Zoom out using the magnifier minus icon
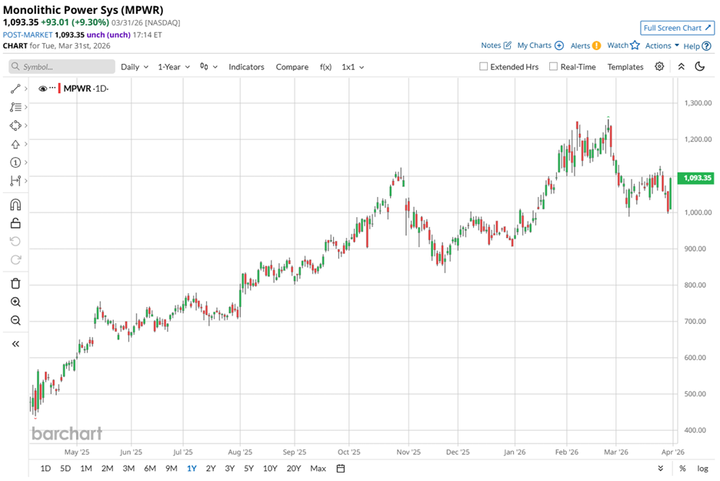This screenshot has height=481, width=720. click(15, 320)
